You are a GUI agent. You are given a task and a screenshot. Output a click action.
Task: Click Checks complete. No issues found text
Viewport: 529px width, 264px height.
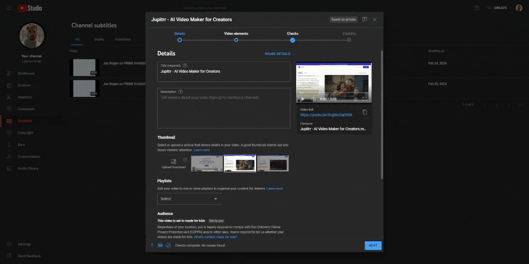[x=200, y=245]
